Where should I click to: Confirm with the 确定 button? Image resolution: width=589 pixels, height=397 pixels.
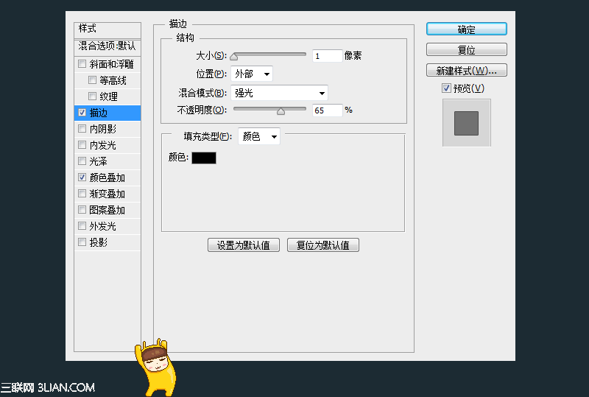[467, 29]
